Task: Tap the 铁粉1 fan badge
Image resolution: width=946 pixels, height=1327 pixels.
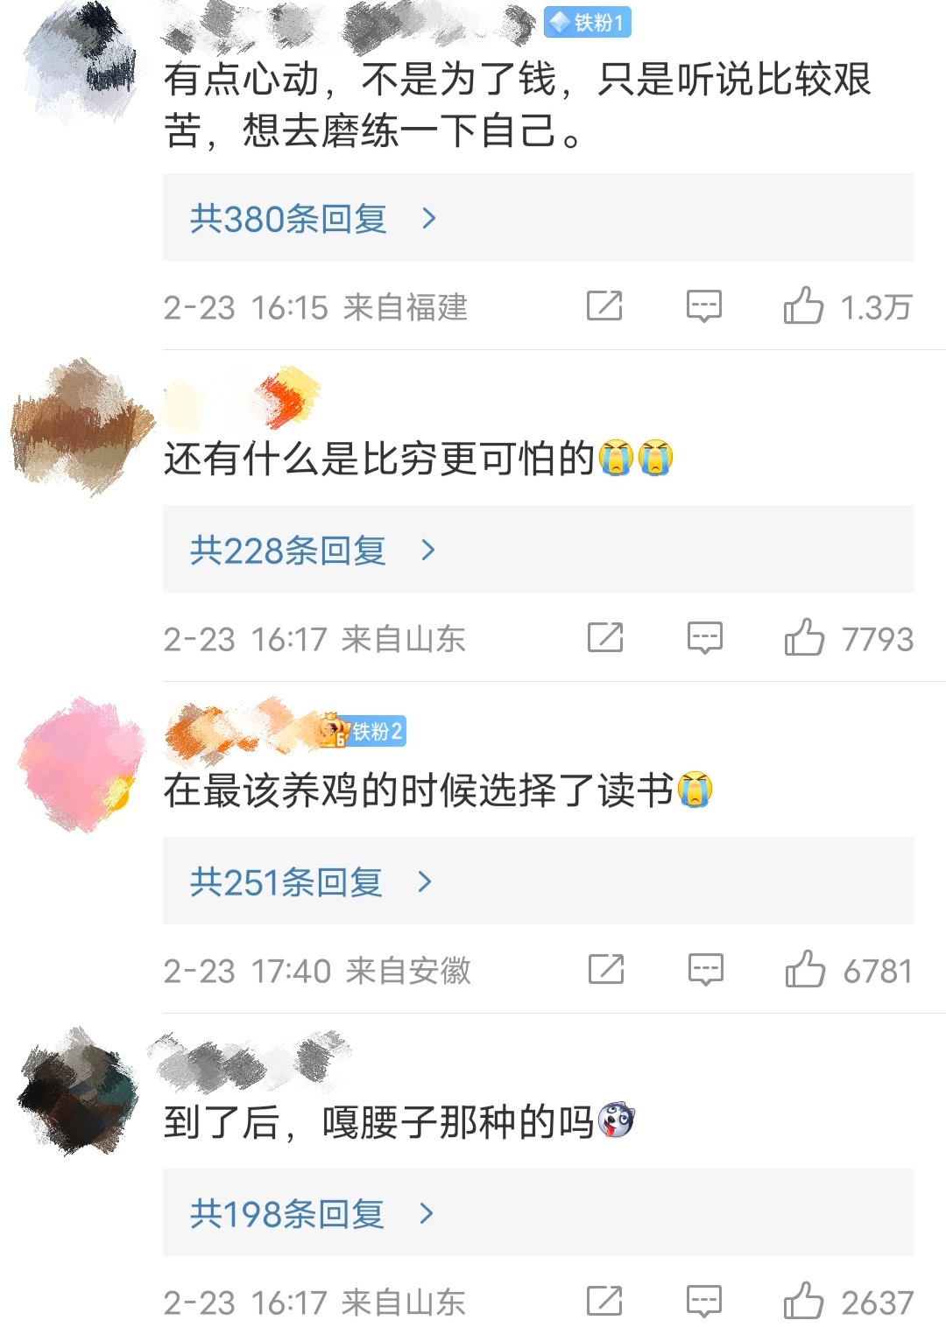Action: pos(587,22)
